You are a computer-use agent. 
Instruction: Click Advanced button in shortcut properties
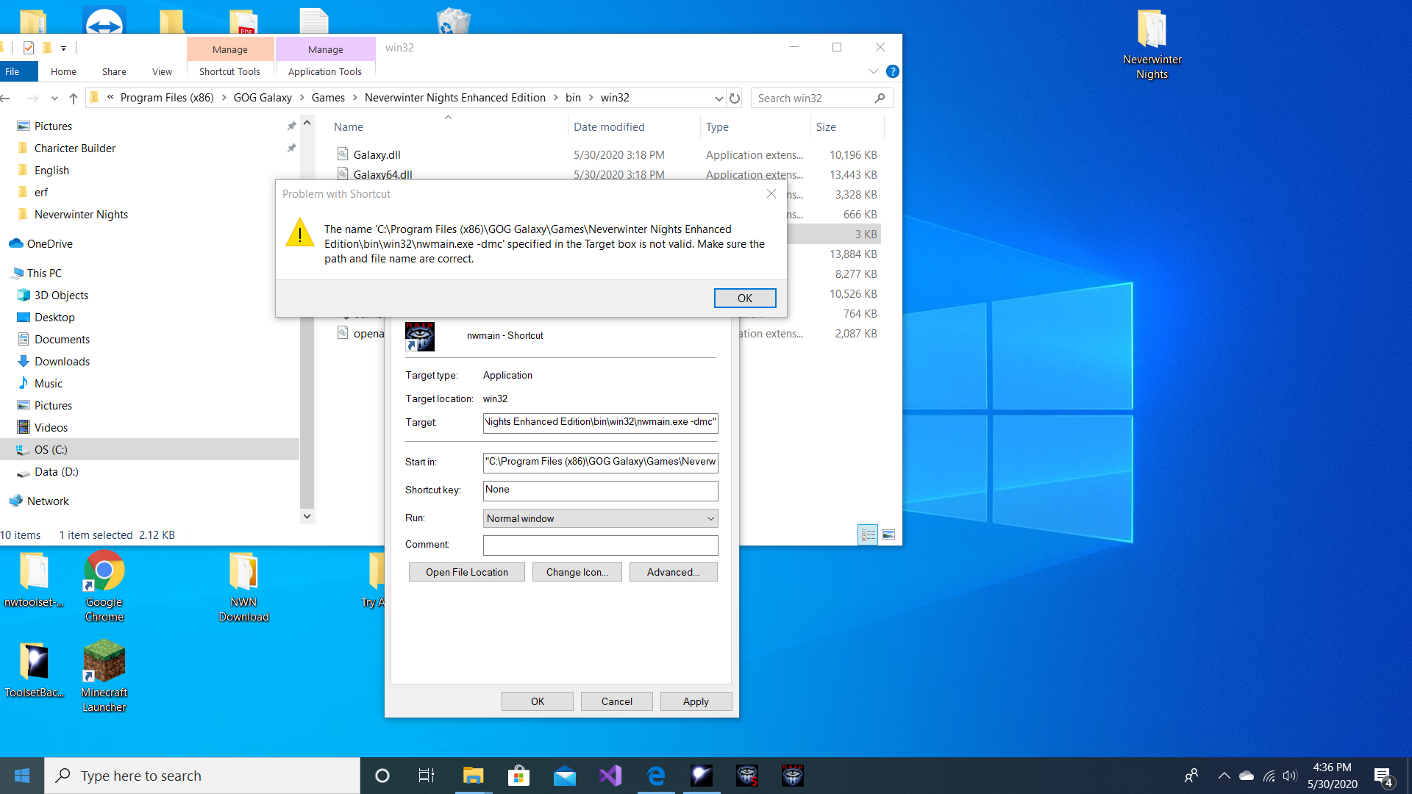pyautogui.click(x=673, y=572)
